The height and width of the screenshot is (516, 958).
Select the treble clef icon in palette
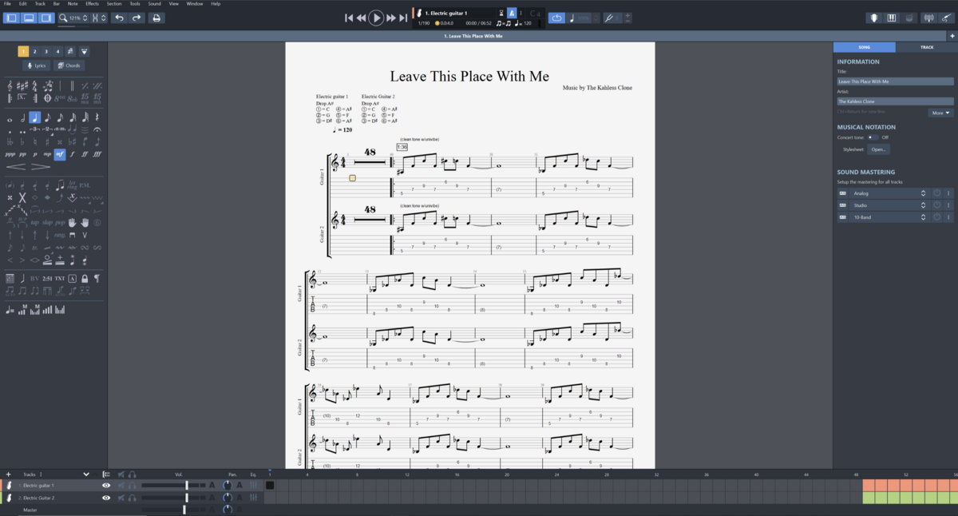coord(10,85)
